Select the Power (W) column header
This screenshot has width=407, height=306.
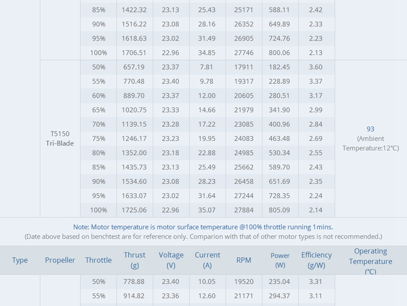280,260
